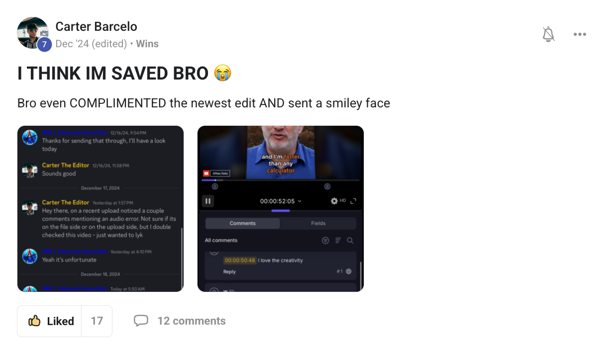Click the notification bell mute icon
The image size is (615, 344).
pyautogui.click(x=548, y=34)
